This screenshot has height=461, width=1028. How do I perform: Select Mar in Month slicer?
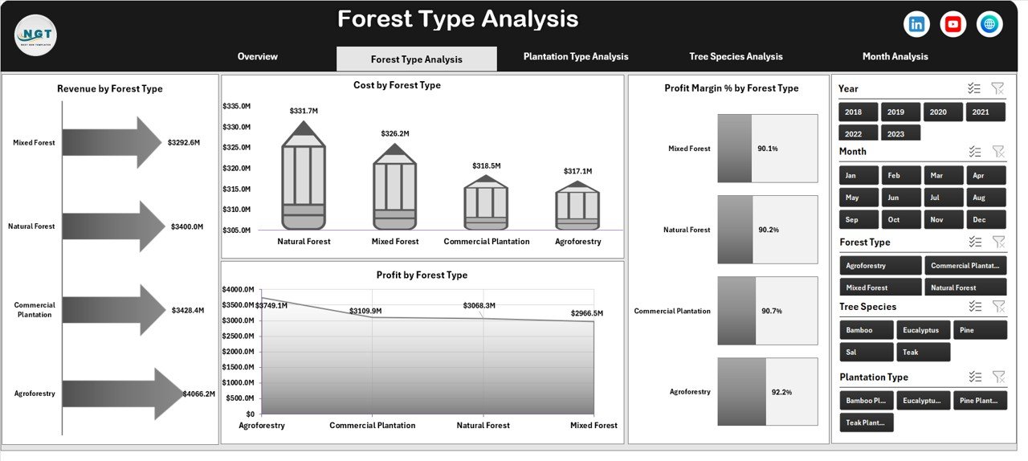click(x=944, y=175)
